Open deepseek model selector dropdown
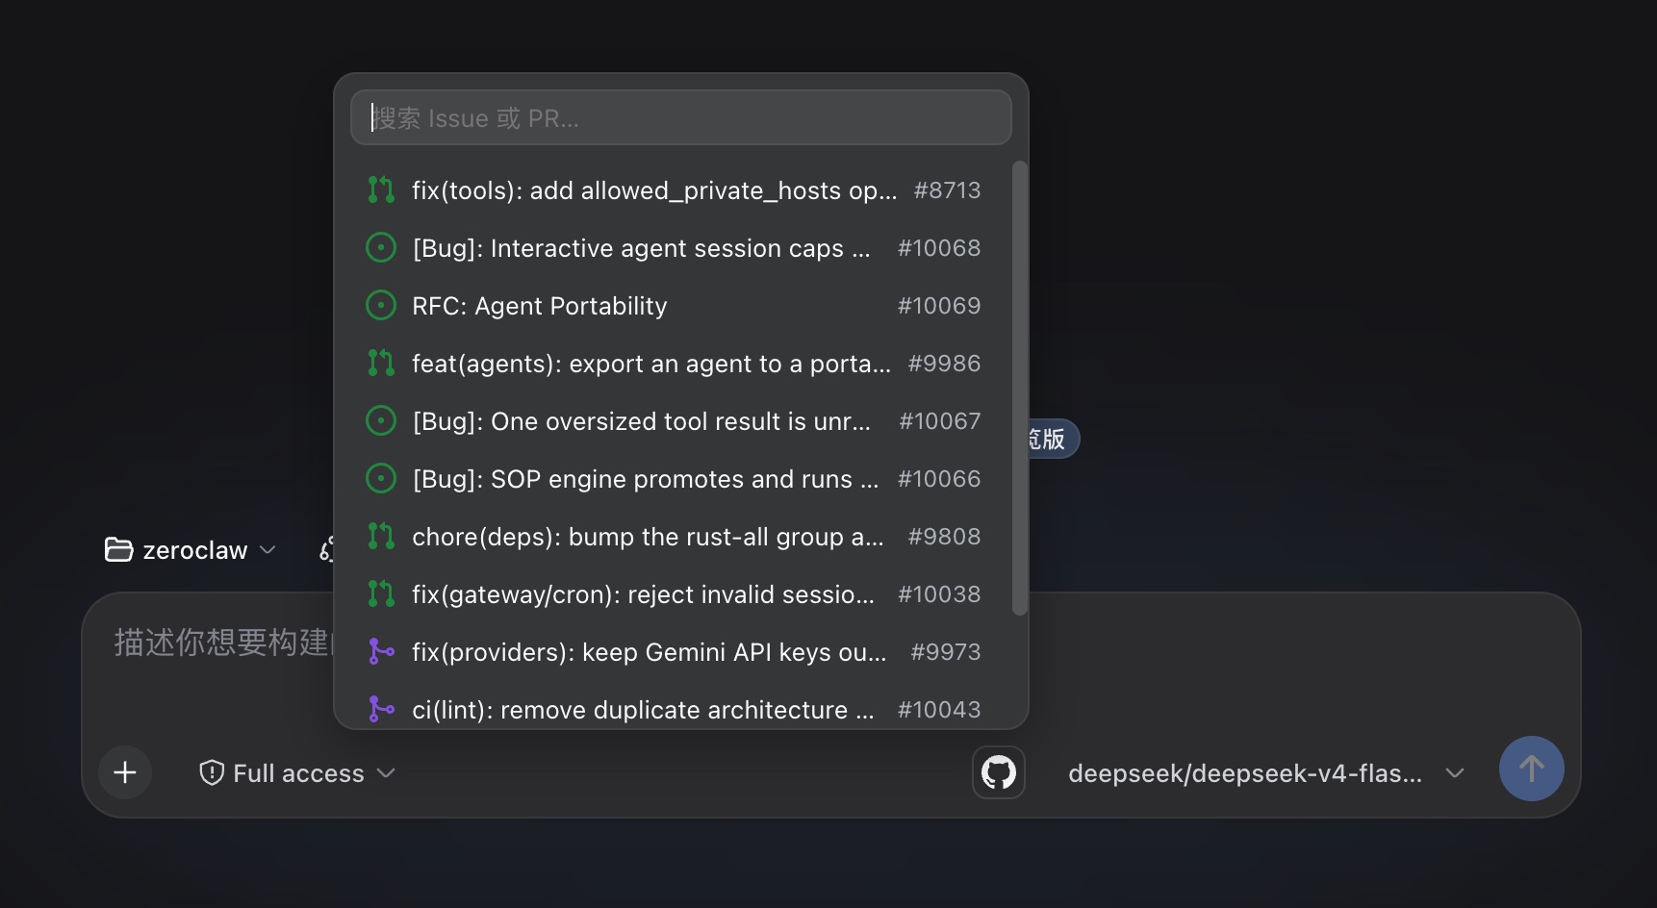The height and width of the screenshot is (908, 1657). tap(1265, 773)
